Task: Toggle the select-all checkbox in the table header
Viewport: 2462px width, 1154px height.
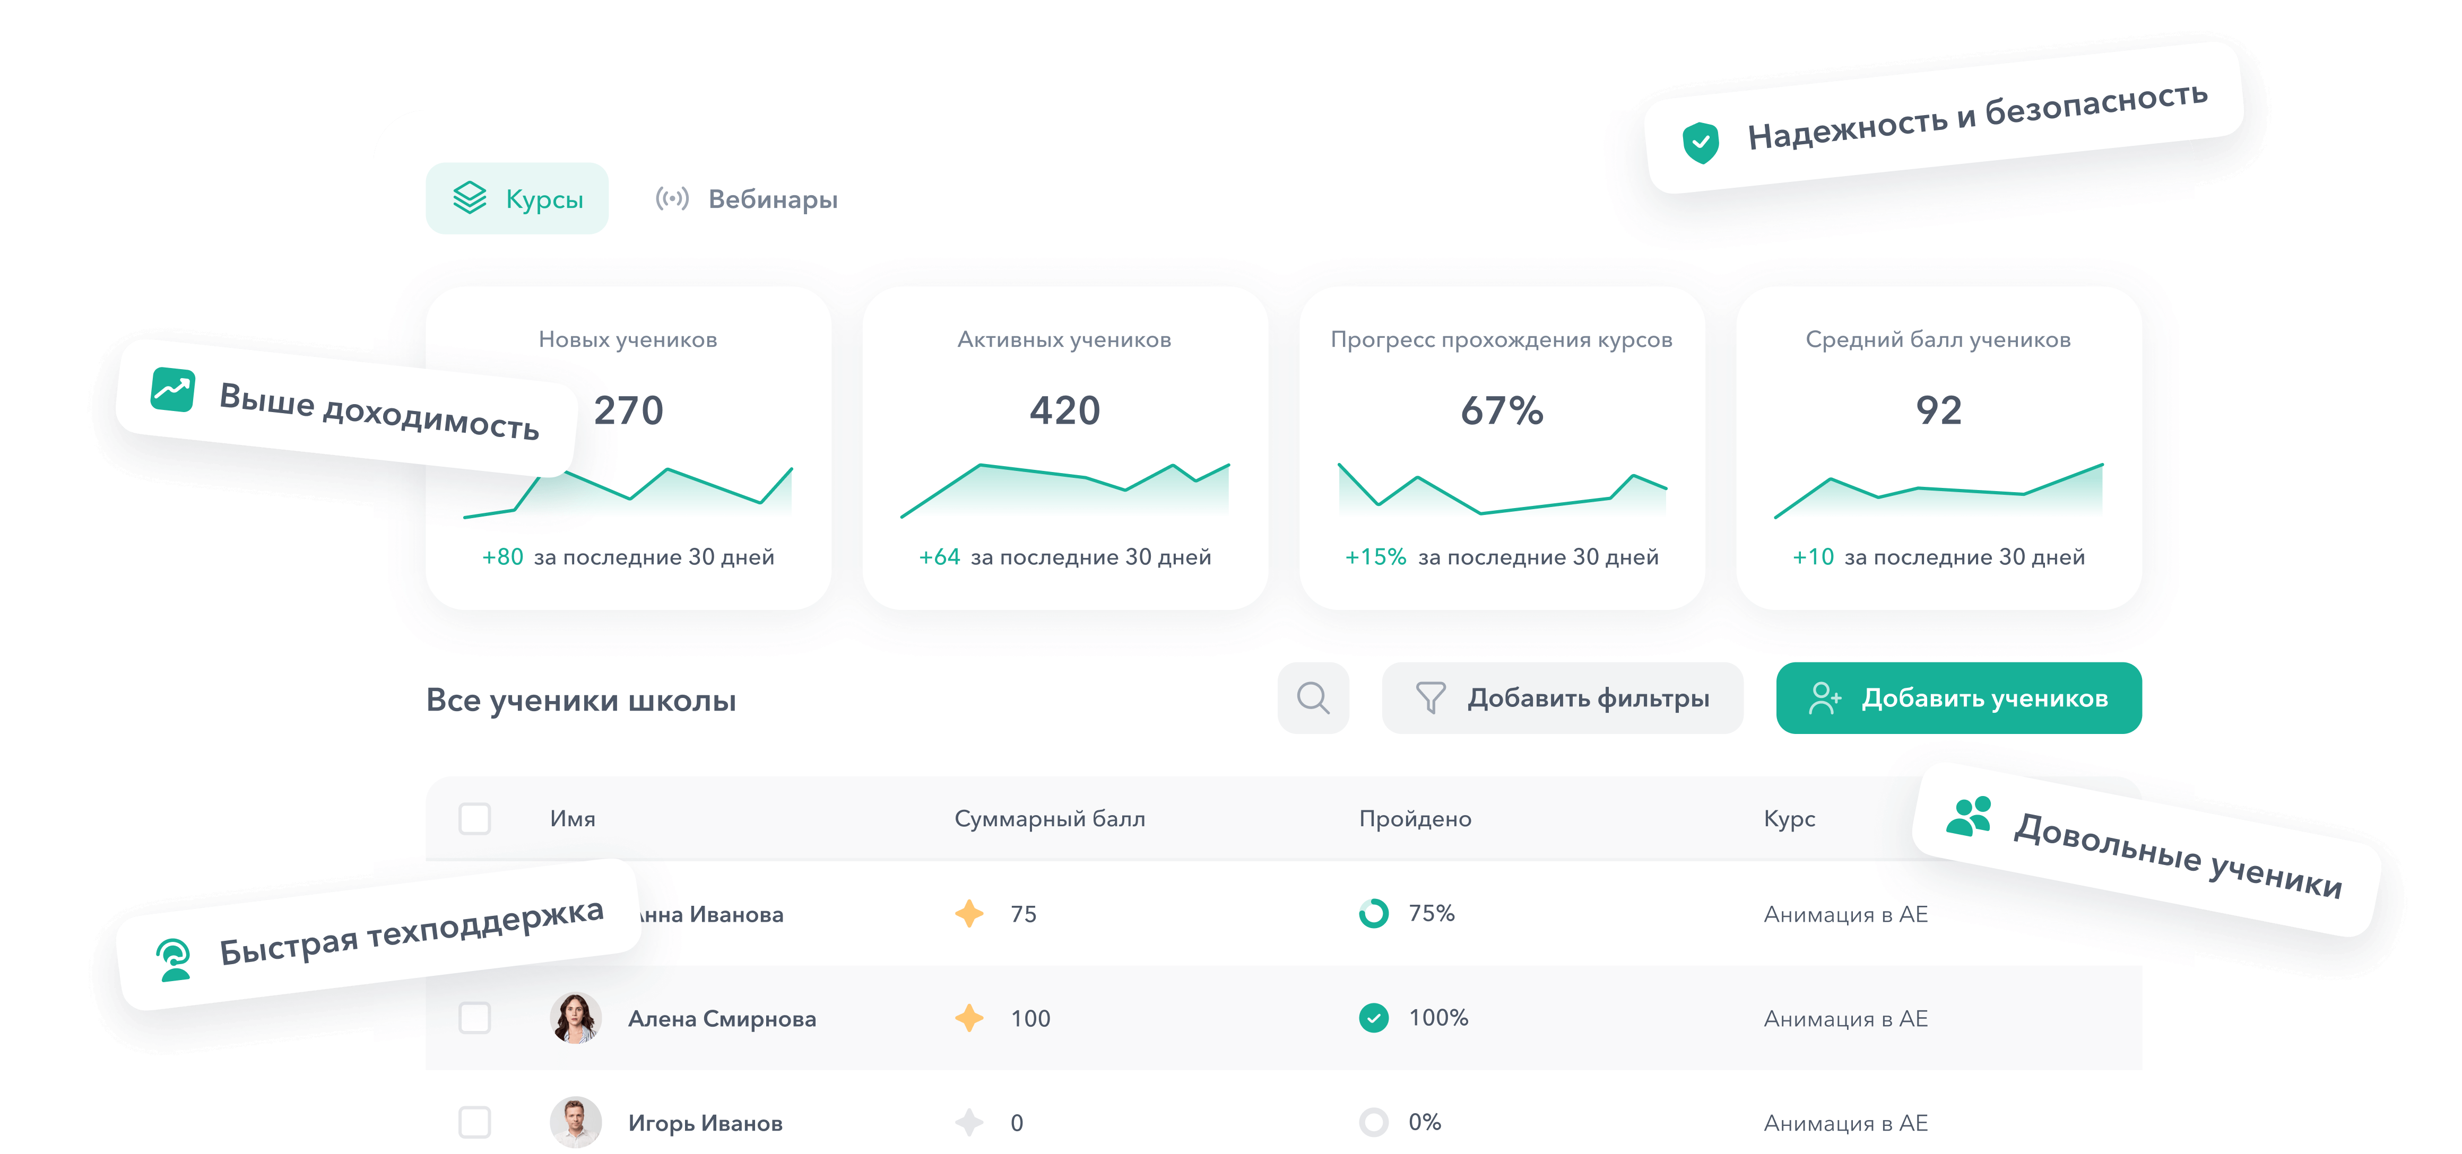Action: pyautogui.click(x=475, y=818)
